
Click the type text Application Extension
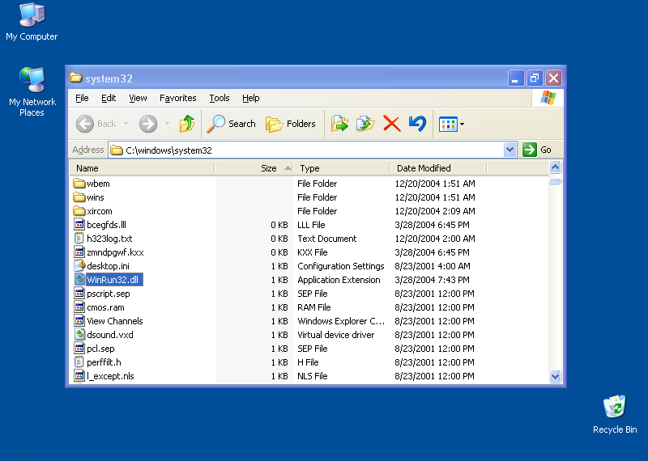[x=339, y=280]
